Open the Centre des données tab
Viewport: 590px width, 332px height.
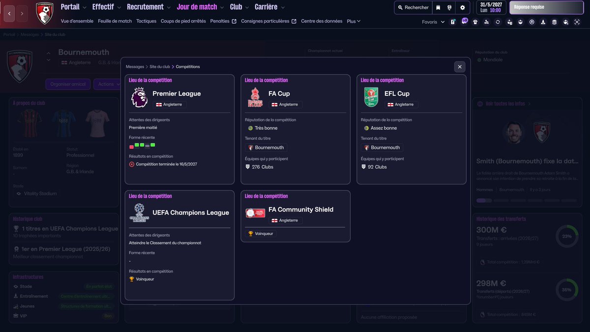point(322,21)
